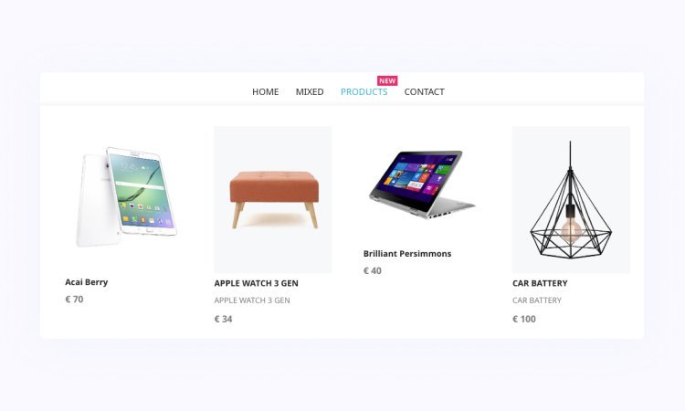
Task: Click the Acai Berry product title
Action: click(87, 282)
